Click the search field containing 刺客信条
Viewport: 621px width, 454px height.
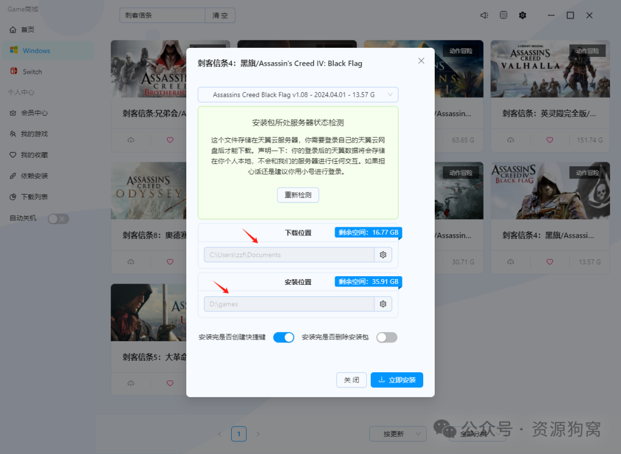(x=162, y=16)
